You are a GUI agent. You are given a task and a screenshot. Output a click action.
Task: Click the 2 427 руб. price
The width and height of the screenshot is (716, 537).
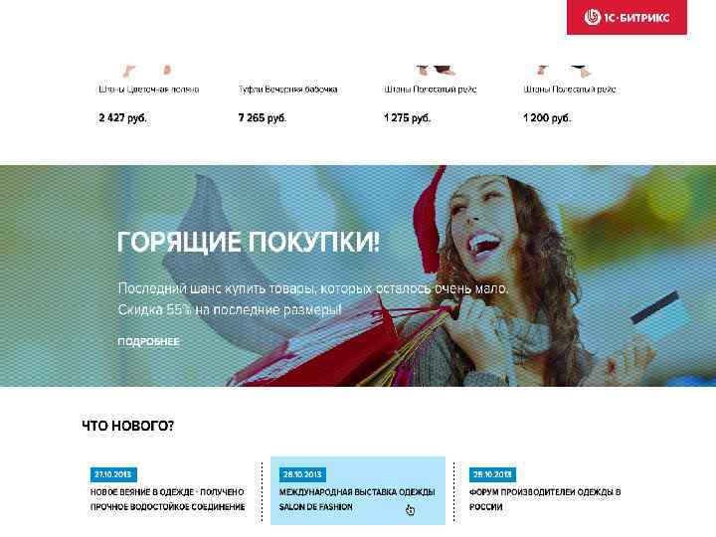pyautogui.click(x=122, y=117)
